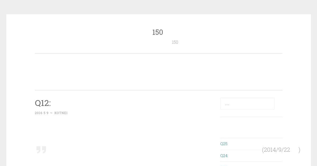Click the gray "150" tagline text

175,42
